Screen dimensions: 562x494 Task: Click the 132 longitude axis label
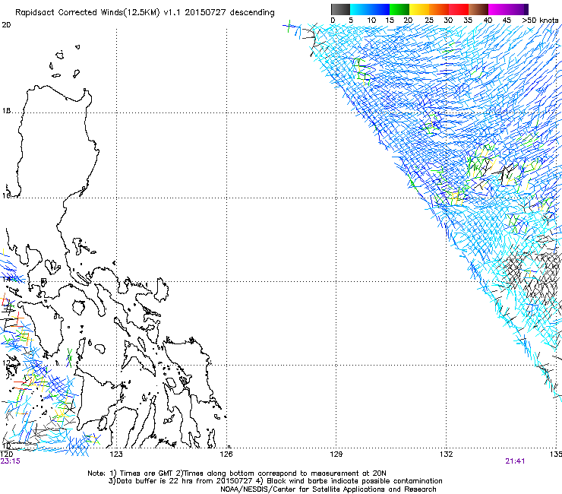tap(446, 454)
